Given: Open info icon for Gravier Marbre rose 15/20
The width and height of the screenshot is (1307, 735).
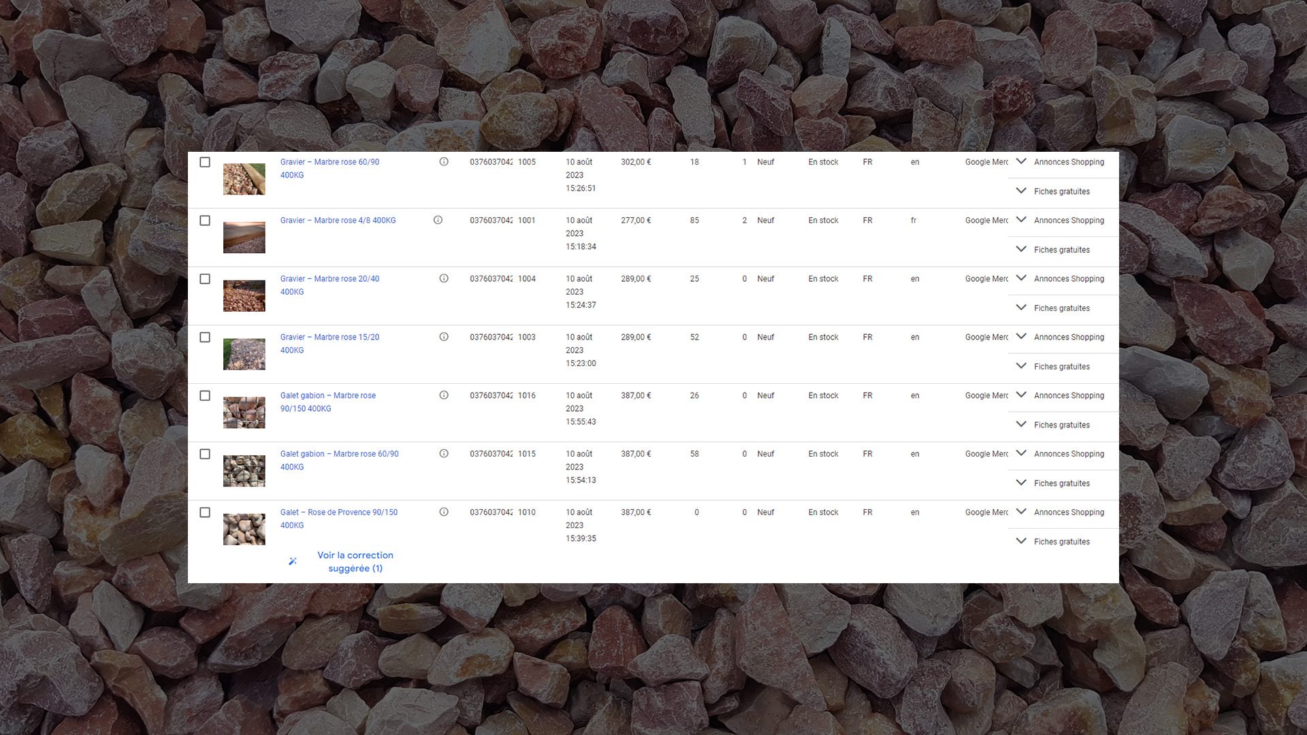Looking at the screenshot, I should 444,337.
